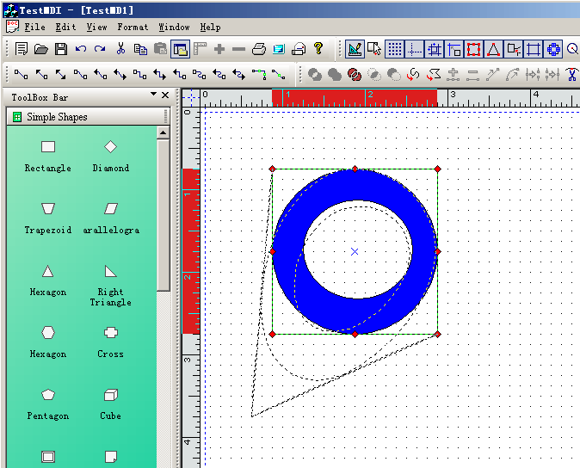Toggle guide lines crosshair display
This screenshot has height=468, width=580.
415,49
